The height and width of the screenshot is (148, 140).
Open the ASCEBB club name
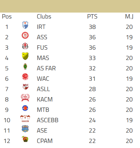(x=48, y=120)
